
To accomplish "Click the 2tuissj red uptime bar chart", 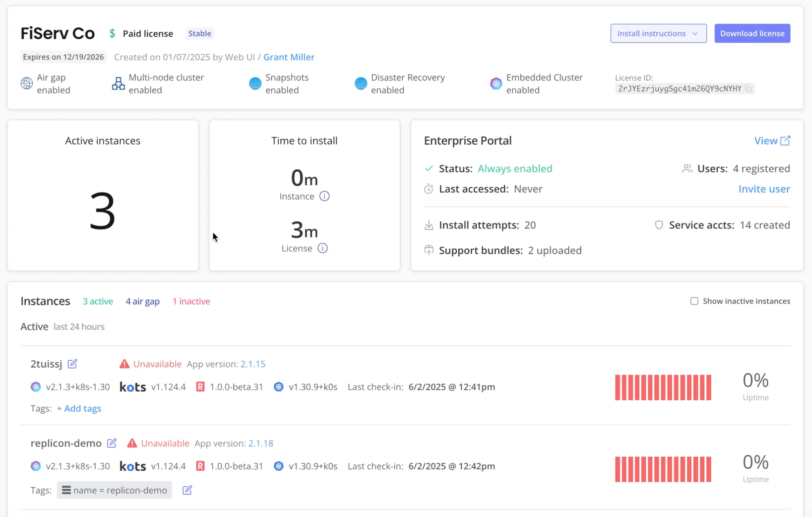I will (x=663, y=387).
